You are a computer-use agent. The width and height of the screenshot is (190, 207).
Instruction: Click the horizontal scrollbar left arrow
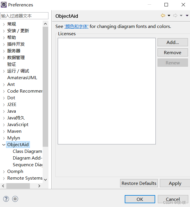(3, 186)
